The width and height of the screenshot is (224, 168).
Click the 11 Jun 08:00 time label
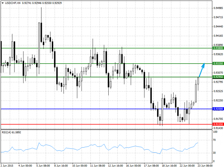(x=98, y=166)
